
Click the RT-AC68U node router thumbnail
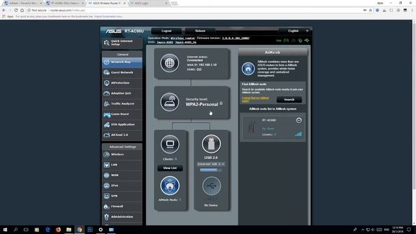pos(252,127)
